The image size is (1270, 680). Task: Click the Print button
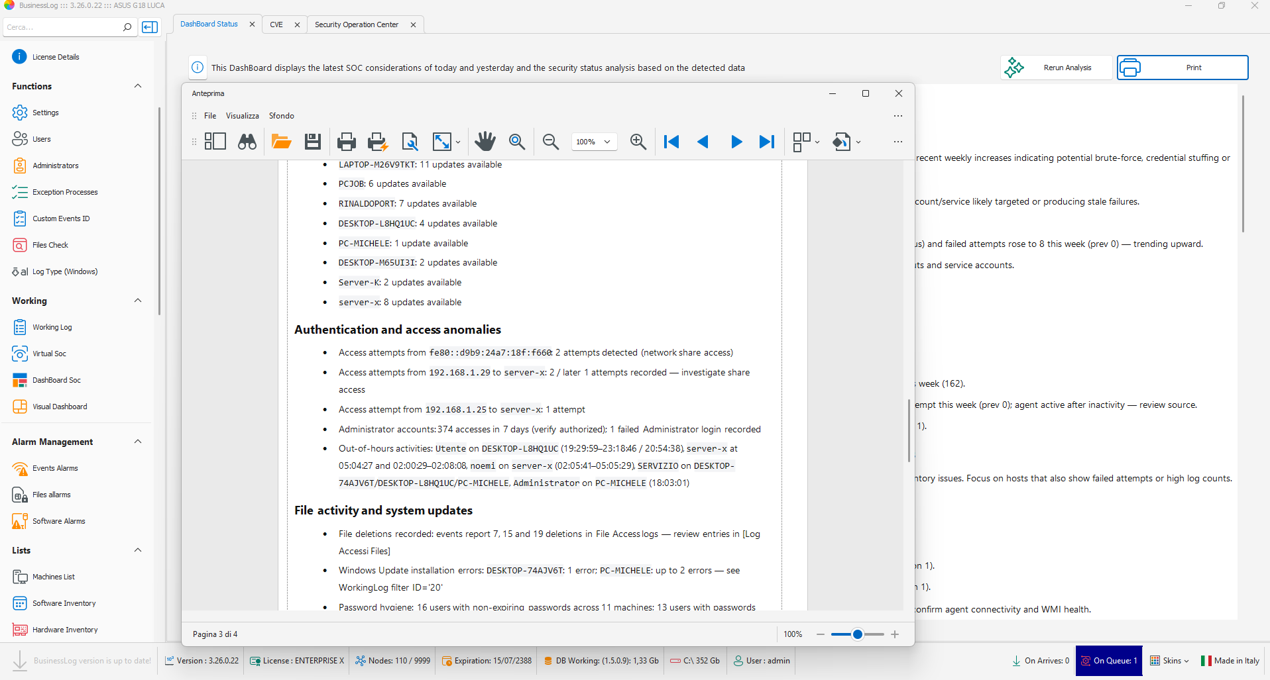pos(1183,68)
